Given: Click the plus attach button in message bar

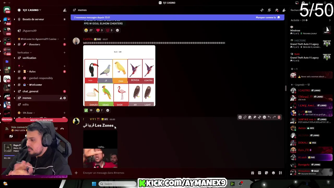Looking at the screenshot, I should coord(76,173).
